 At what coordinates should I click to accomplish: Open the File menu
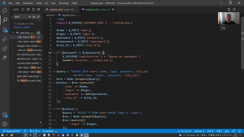(10, 3)
